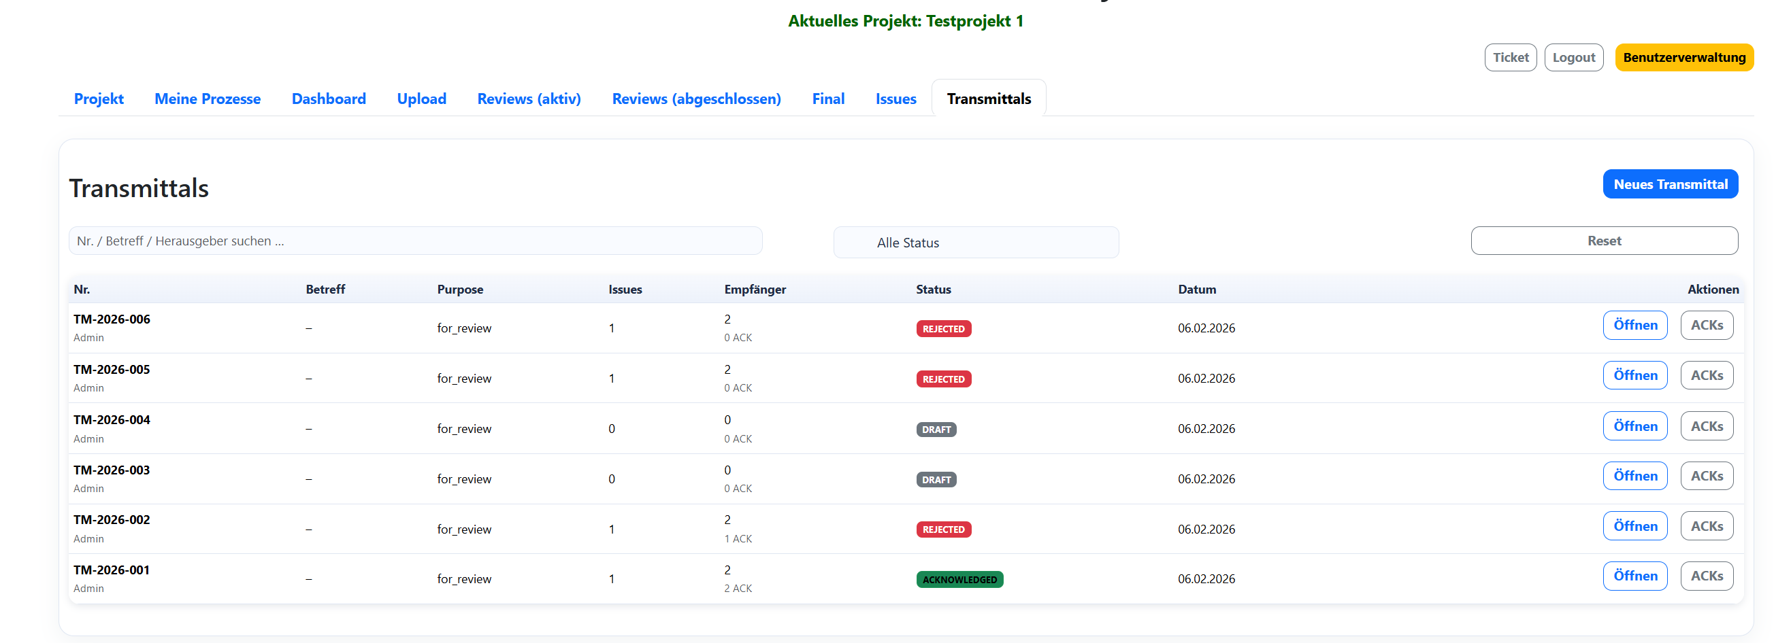This screenshot has width=1791, height=643.
Task: Open the Alle Status filter dropdown
Action: point(976,243)
